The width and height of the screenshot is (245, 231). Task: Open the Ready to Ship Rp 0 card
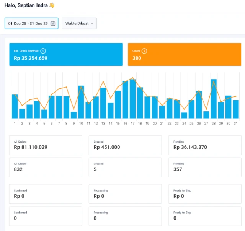click(x=205, y=194)
